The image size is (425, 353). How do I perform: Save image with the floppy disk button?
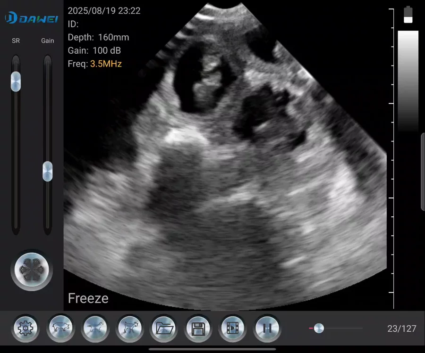click(197, 328)
